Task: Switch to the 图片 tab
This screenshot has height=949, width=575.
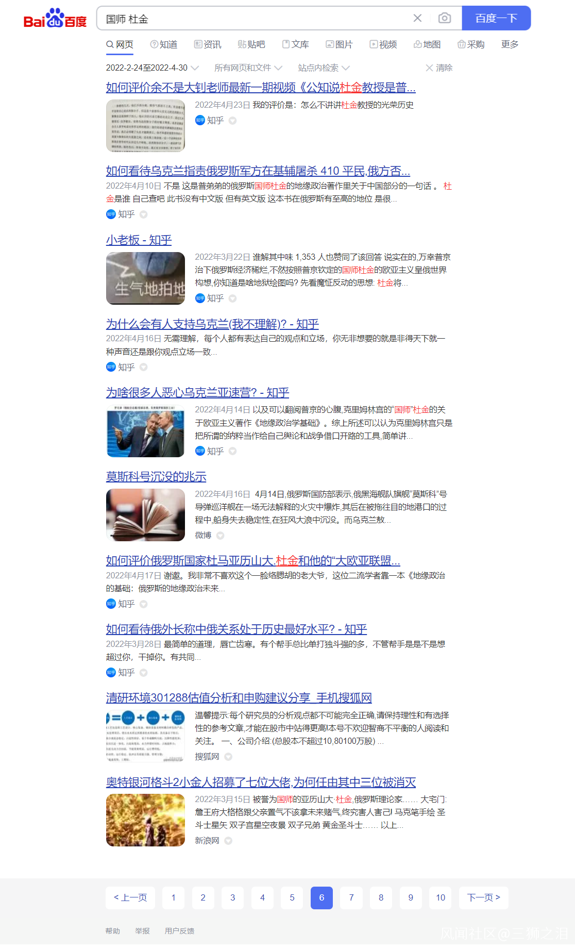Action: (x=340, y=45)
